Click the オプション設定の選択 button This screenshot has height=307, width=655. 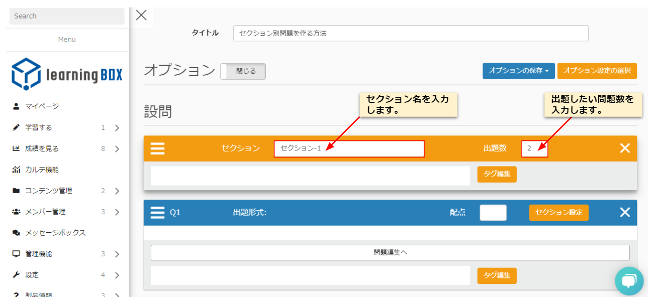pyautogui.click(x=597, y=71)
